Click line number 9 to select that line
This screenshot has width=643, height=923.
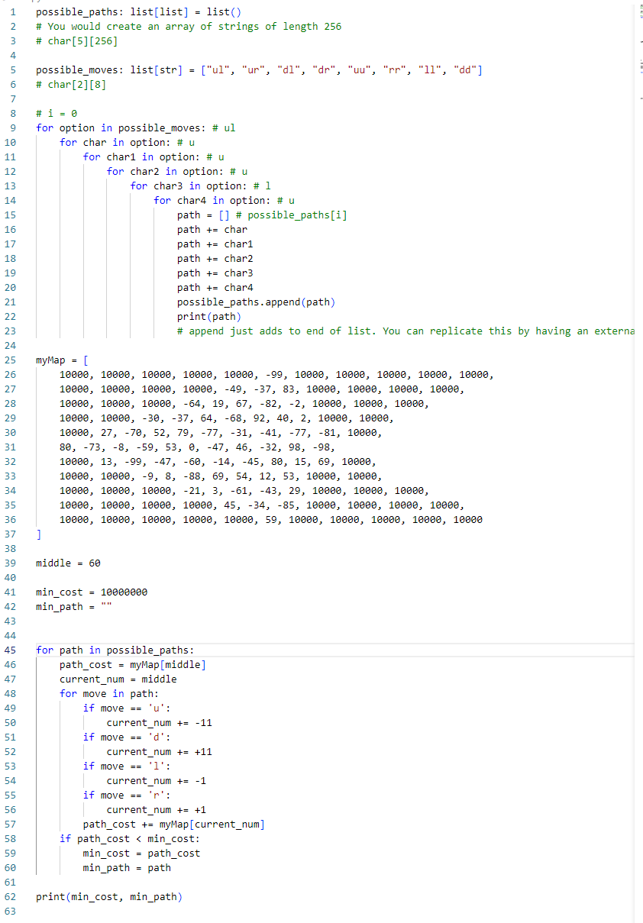[13, 127]
